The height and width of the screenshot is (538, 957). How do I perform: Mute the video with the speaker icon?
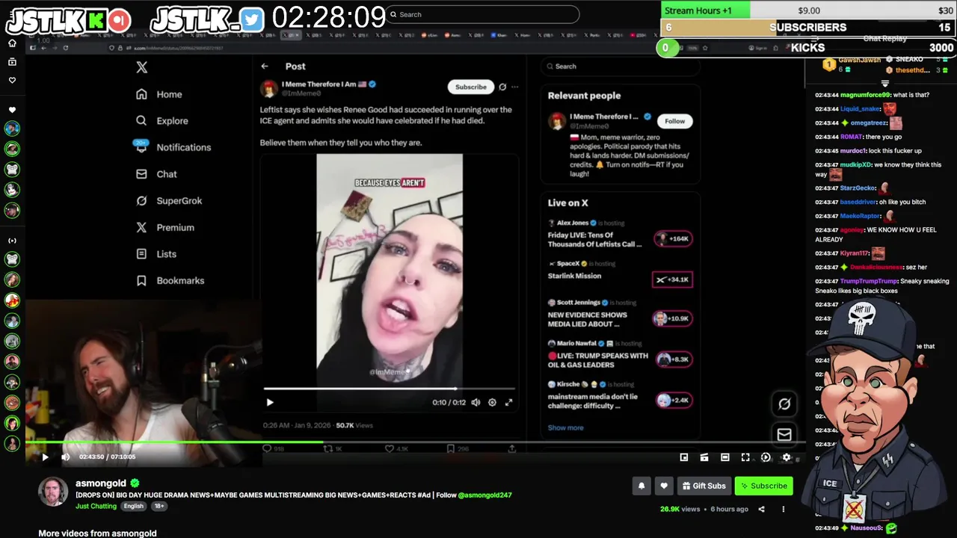(x=65, y=457)
